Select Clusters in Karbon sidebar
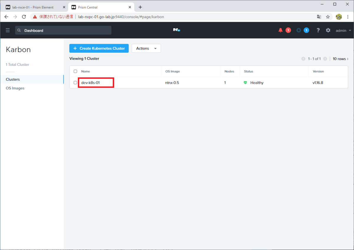This screenshot has width=354, height=250. pos(32,79)
